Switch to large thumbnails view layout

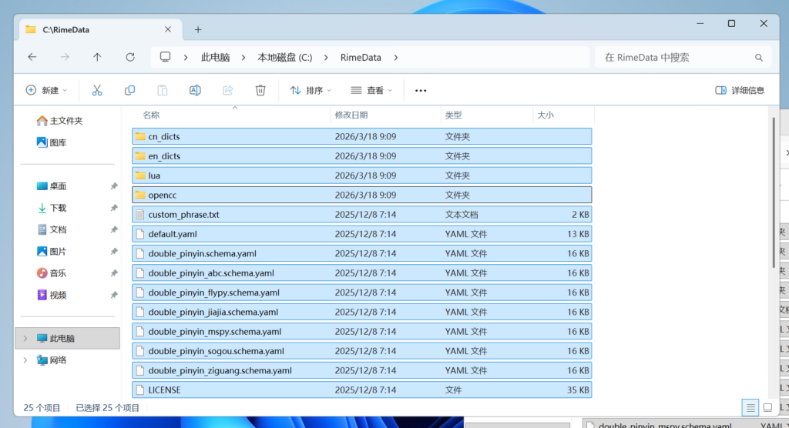coord(767,407)
